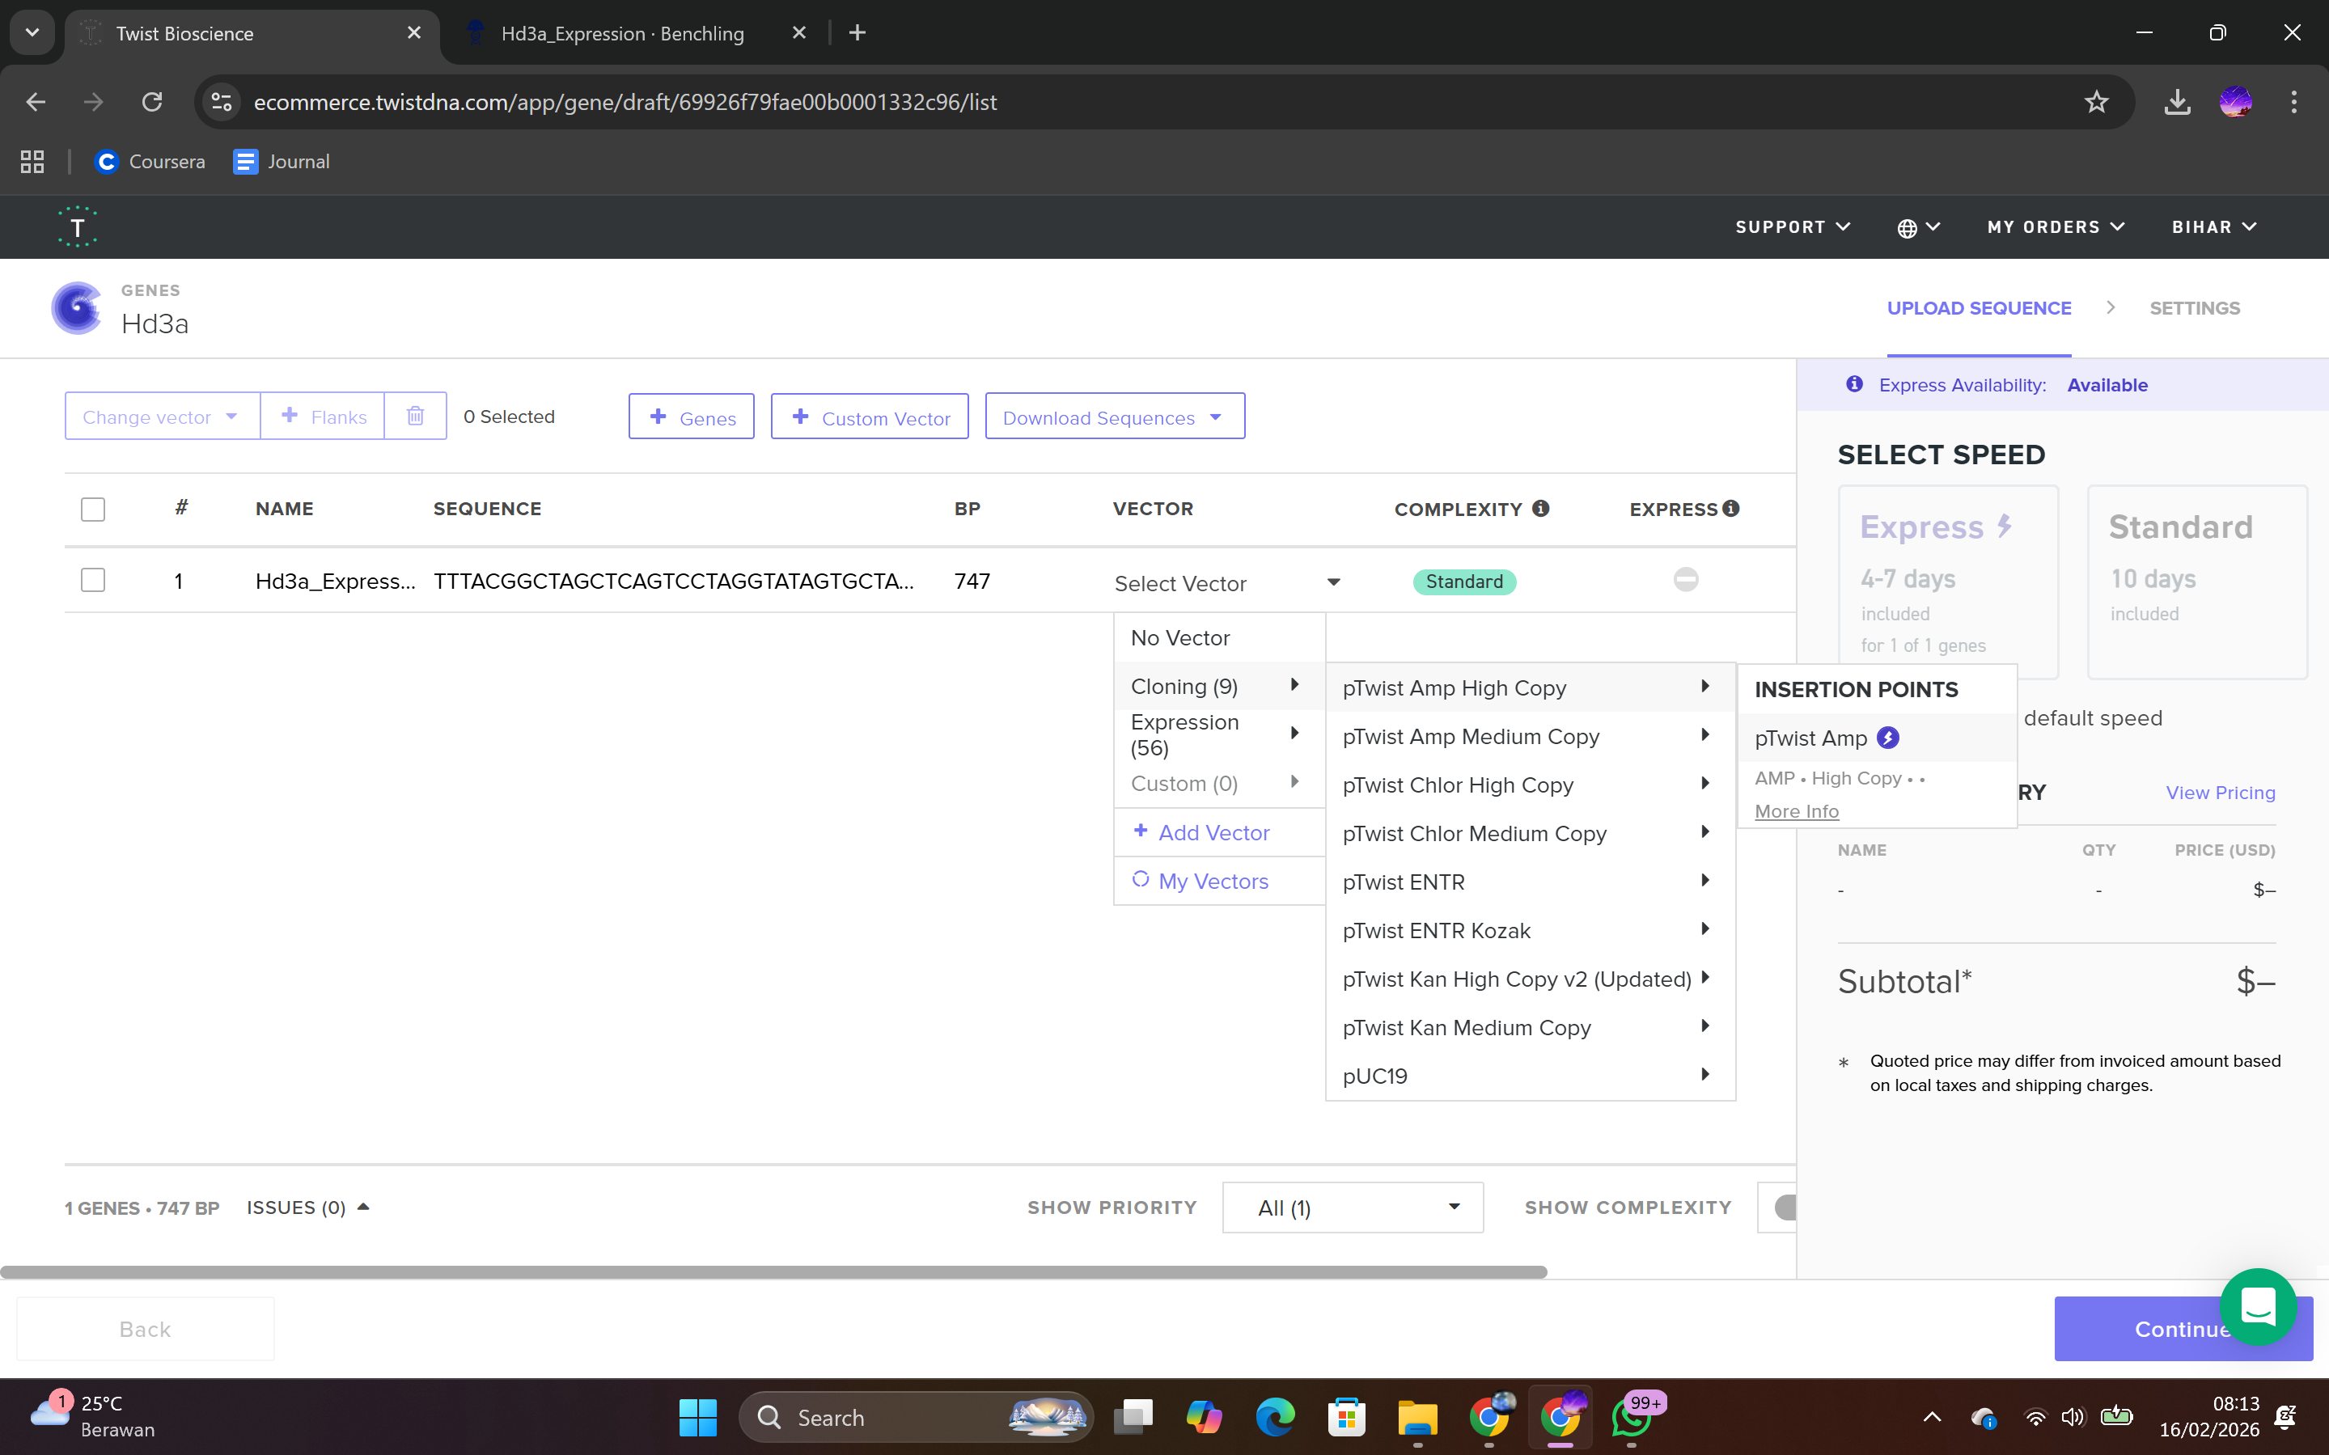2329x1455 pixels.
Task: Click the Express Availability info icon
Action: tap(1854, 384)
